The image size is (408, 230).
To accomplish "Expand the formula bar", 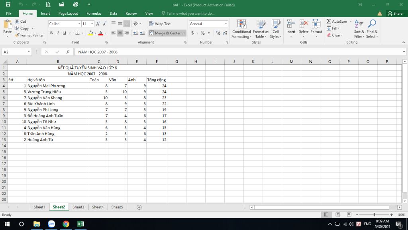I will pos(404,52).
